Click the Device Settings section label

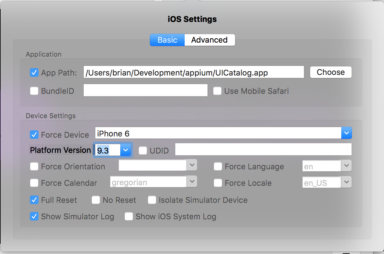tap(51, 116)
